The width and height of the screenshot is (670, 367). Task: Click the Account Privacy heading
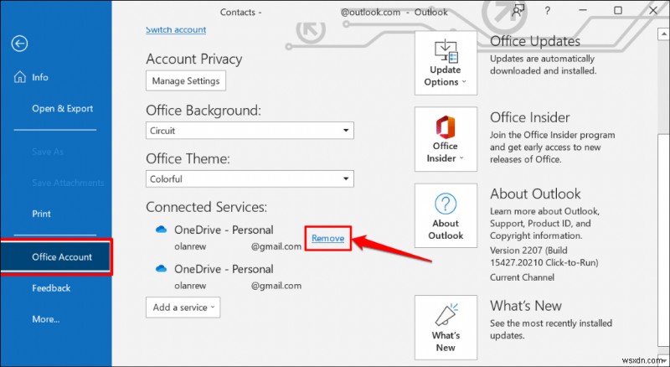tap(194, 59)
